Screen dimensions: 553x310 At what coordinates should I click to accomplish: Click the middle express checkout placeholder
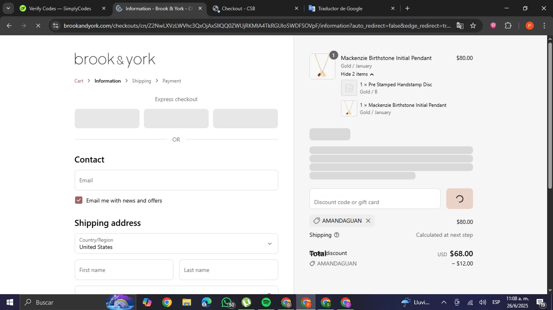(176, 118)
